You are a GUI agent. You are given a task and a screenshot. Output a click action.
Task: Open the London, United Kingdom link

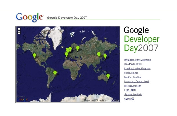[137, 68]
